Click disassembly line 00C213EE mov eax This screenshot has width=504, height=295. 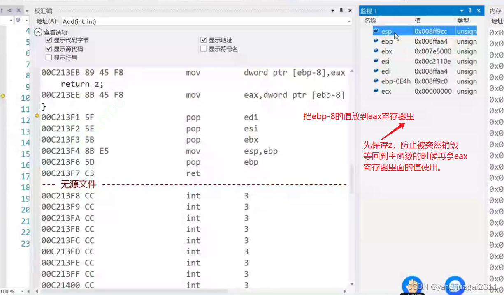[193, 95]
